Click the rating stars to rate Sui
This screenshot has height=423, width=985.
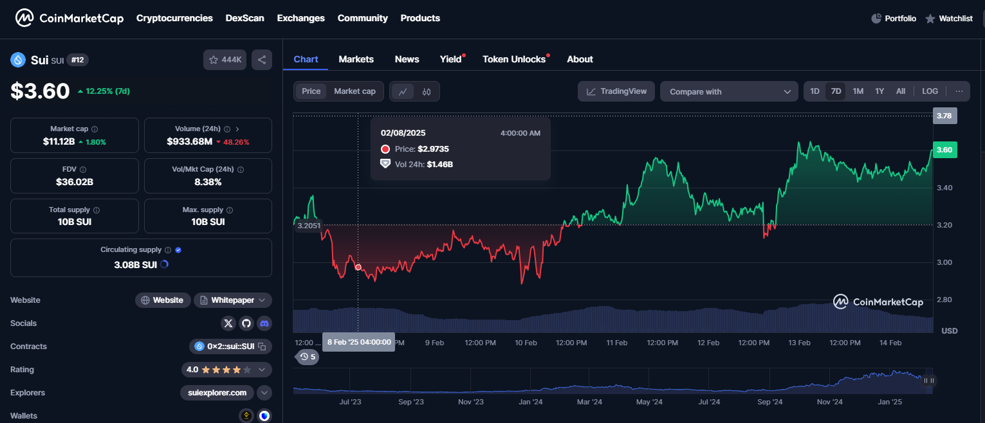(x=227, y=369)
